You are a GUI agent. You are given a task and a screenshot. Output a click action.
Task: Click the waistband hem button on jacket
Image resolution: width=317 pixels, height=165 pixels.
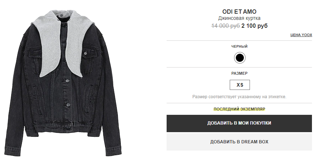pos(69,128)
